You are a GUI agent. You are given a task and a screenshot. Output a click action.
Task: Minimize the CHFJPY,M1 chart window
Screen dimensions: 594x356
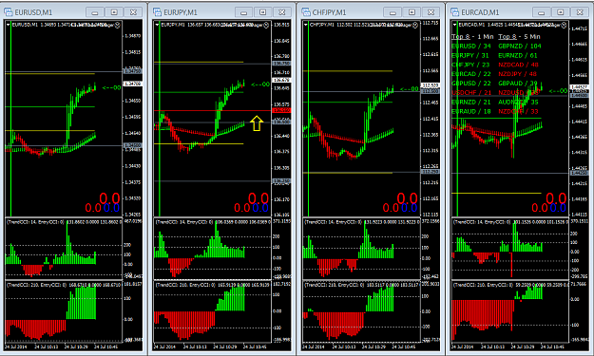coord(393,12)
